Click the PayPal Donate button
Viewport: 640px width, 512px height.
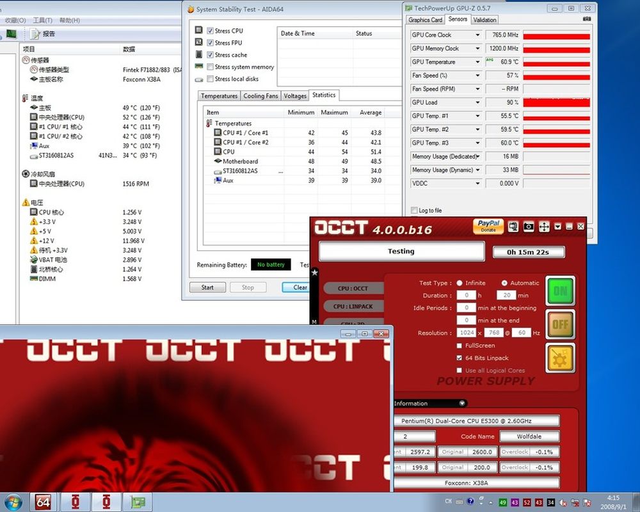[x=488, y=227]
